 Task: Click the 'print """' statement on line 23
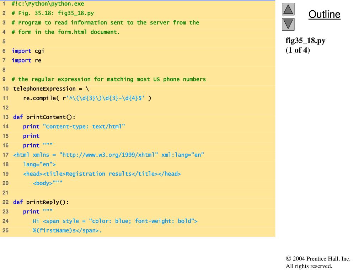(x=38, y=212)
